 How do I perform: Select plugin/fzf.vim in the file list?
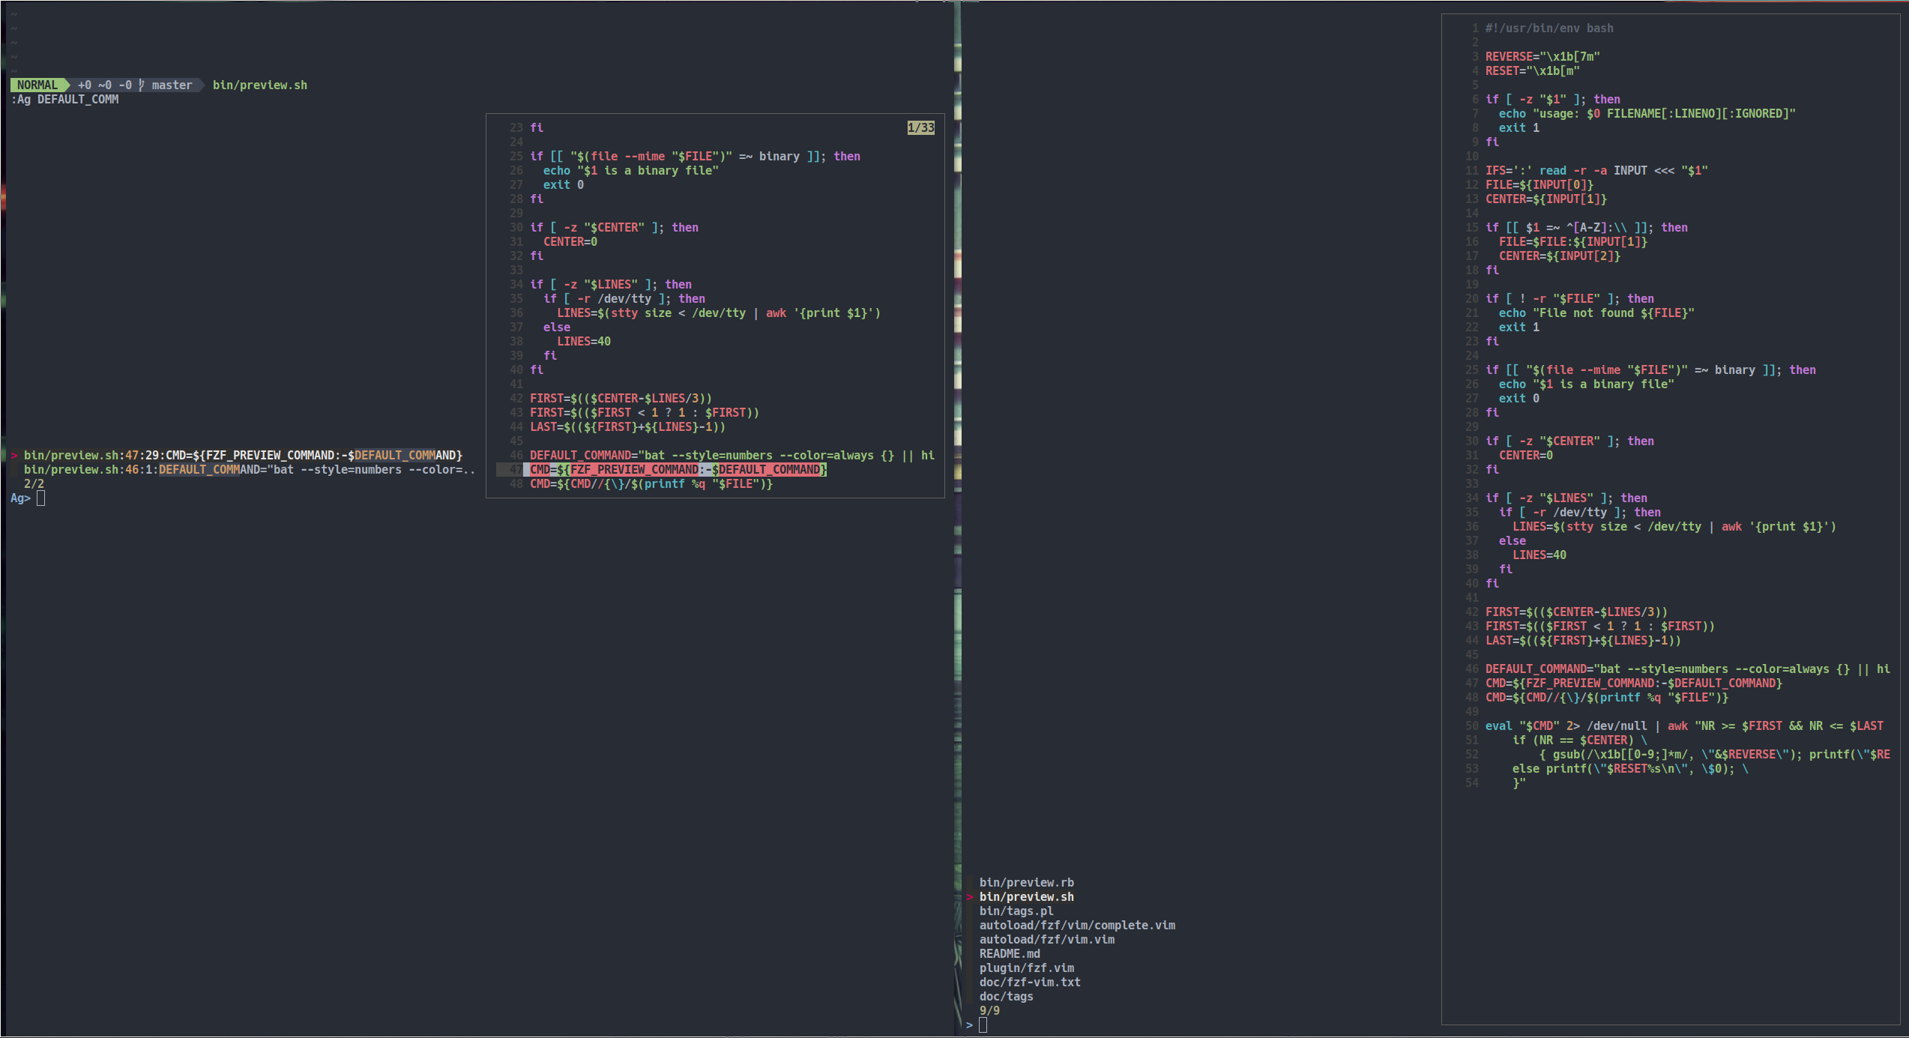coord(1026,968)
